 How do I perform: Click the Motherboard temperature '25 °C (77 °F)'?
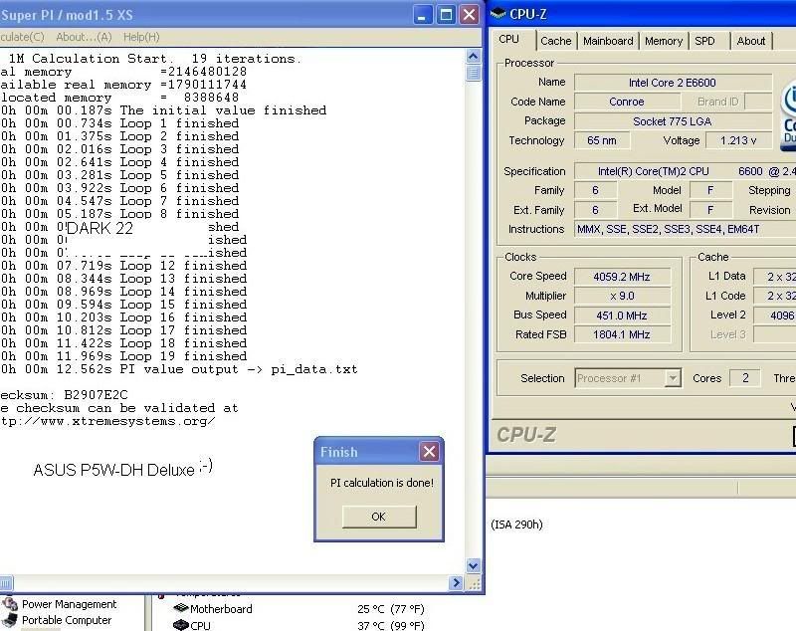pos(391,609)
